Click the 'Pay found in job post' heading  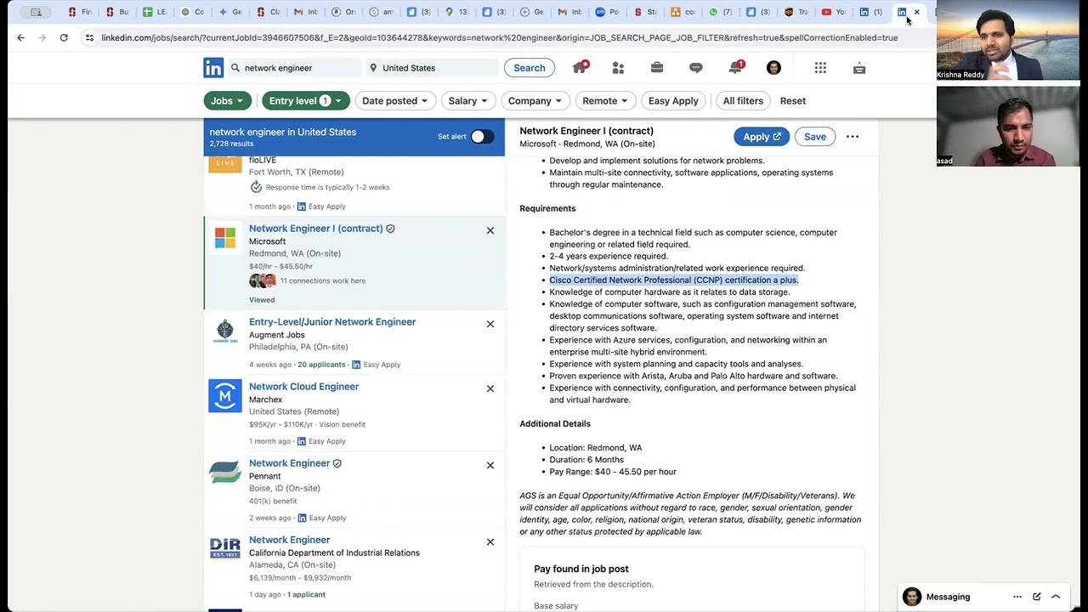(x=581, y=569)
